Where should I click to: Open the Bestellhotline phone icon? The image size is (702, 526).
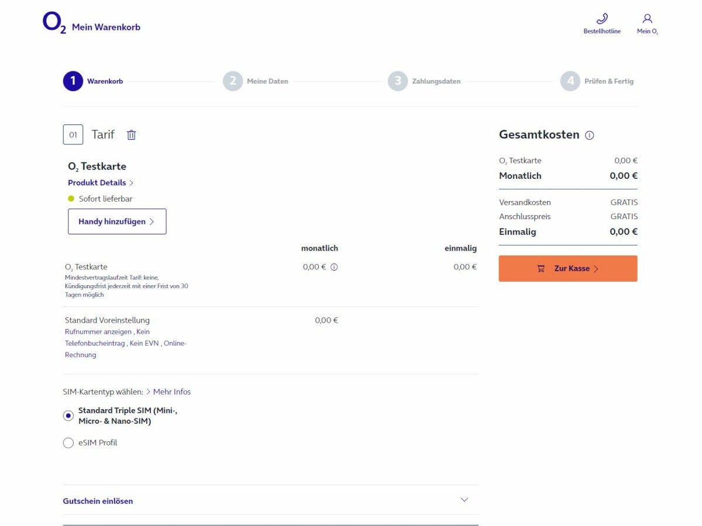pyautogui.click(x=602, y=19)
